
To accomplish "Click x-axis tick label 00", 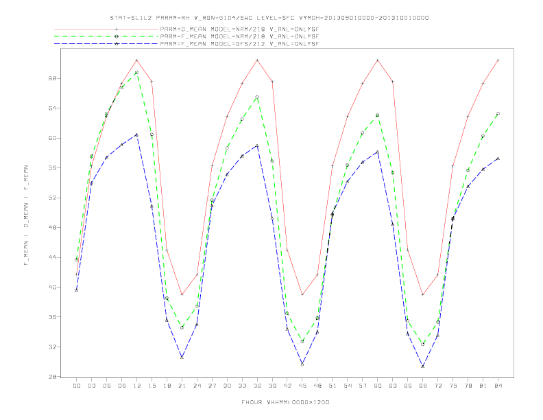I will tap(77, 386).
